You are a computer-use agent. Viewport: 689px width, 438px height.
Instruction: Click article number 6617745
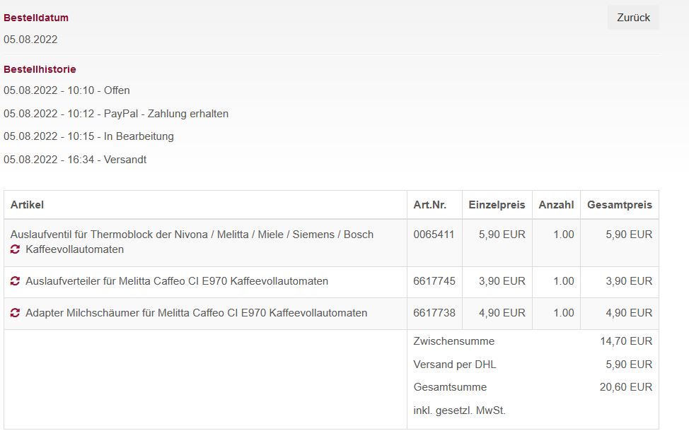click(434, 281)
